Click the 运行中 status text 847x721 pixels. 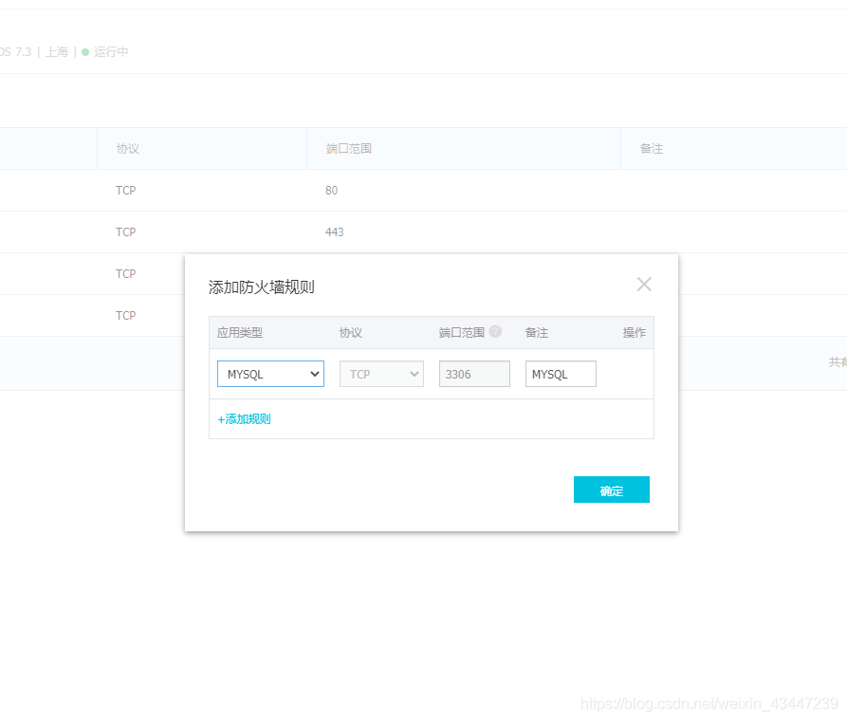(111, 52)
